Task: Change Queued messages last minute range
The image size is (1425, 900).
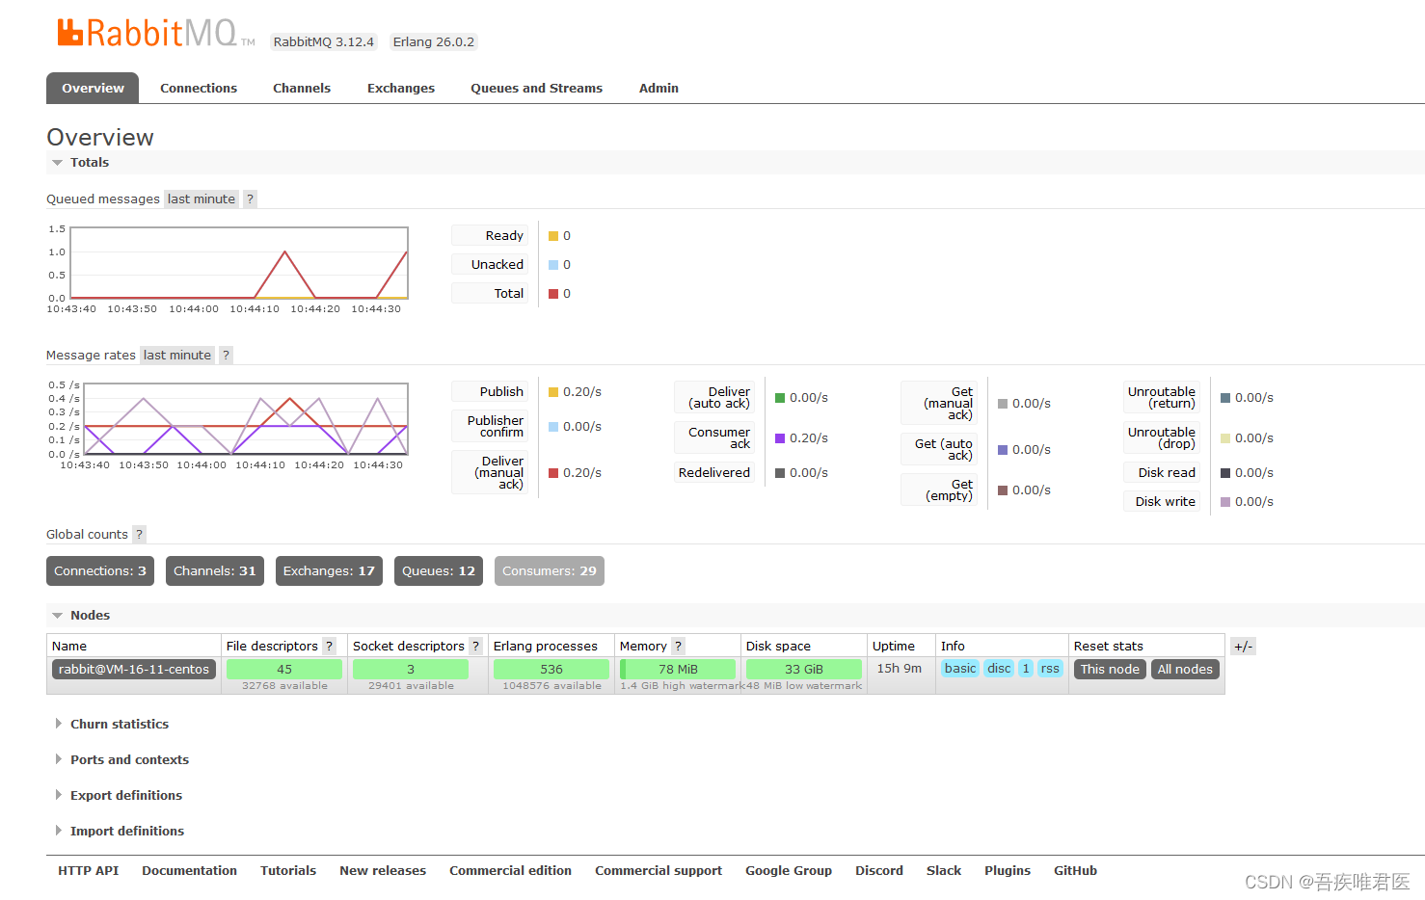Action: 201,199
